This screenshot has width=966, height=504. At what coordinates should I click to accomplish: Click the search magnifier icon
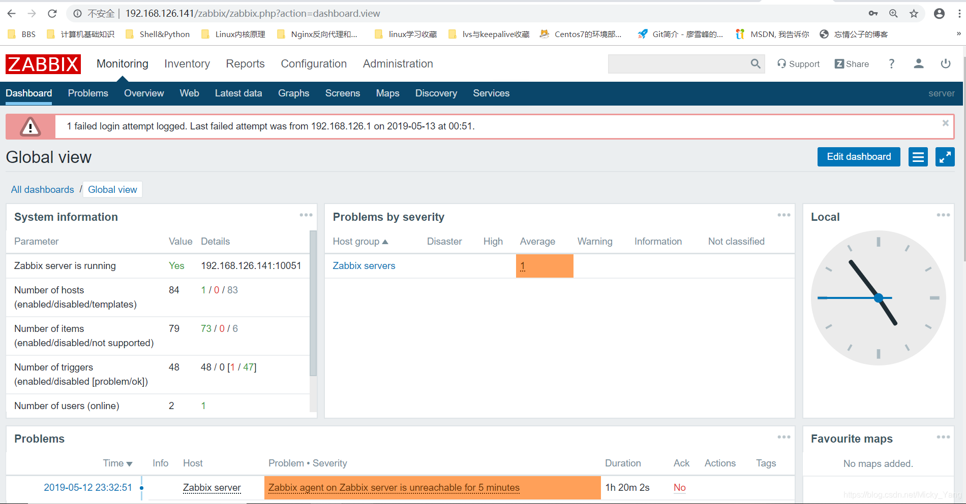(756, 64)
